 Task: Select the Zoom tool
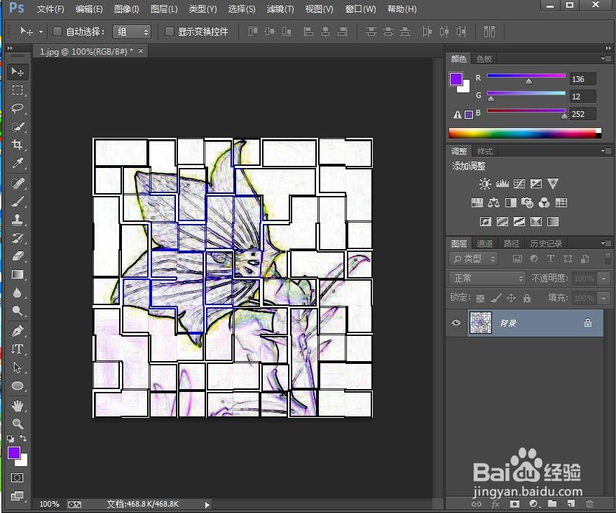coord(18,423)
